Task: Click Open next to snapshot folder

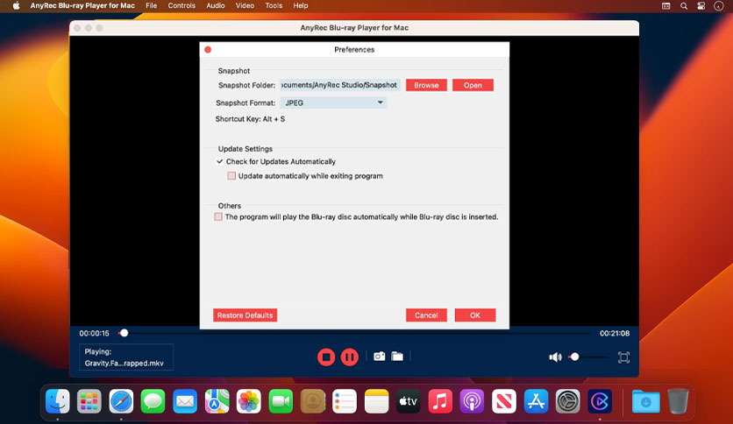Action: point(473,85)
